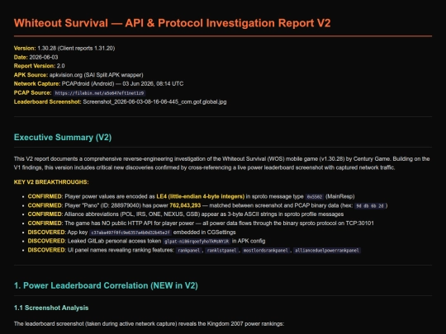Open the filebin.net PCAP source URL
Viewport: 446px width, 334px height.
click(x=100, y=93)
